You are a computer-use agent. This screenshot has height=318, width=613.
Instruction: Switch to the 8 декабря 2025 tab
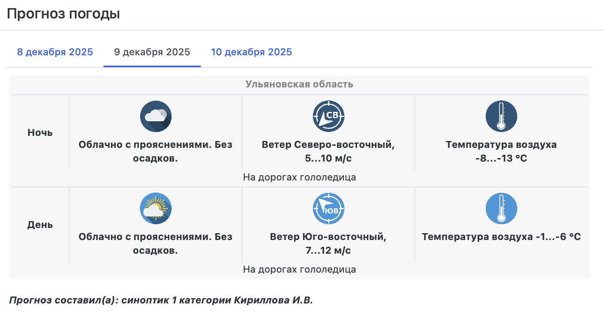pyautogui.click(x=55, y=52)
